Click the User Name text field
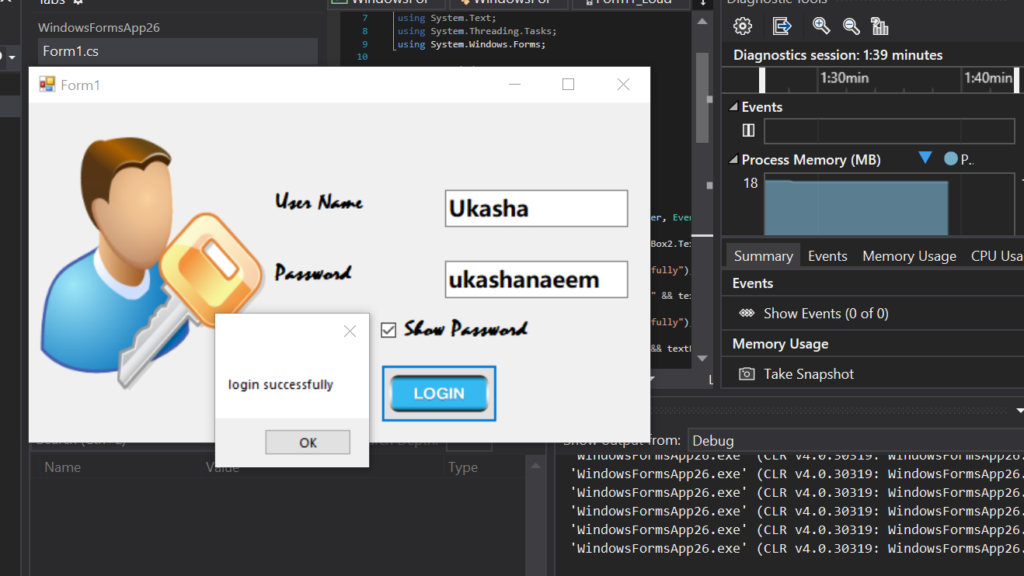The width and height of the screenshot is (1024, 576). [536, 209]
